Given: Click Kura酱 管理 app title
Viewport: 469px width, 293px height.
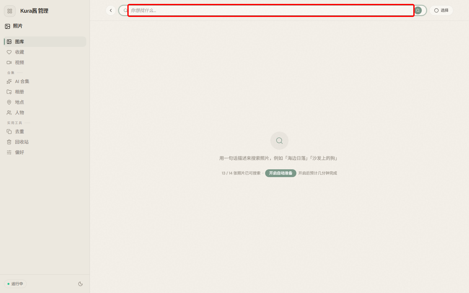Looking at the screenshot, I should (34, 11).
